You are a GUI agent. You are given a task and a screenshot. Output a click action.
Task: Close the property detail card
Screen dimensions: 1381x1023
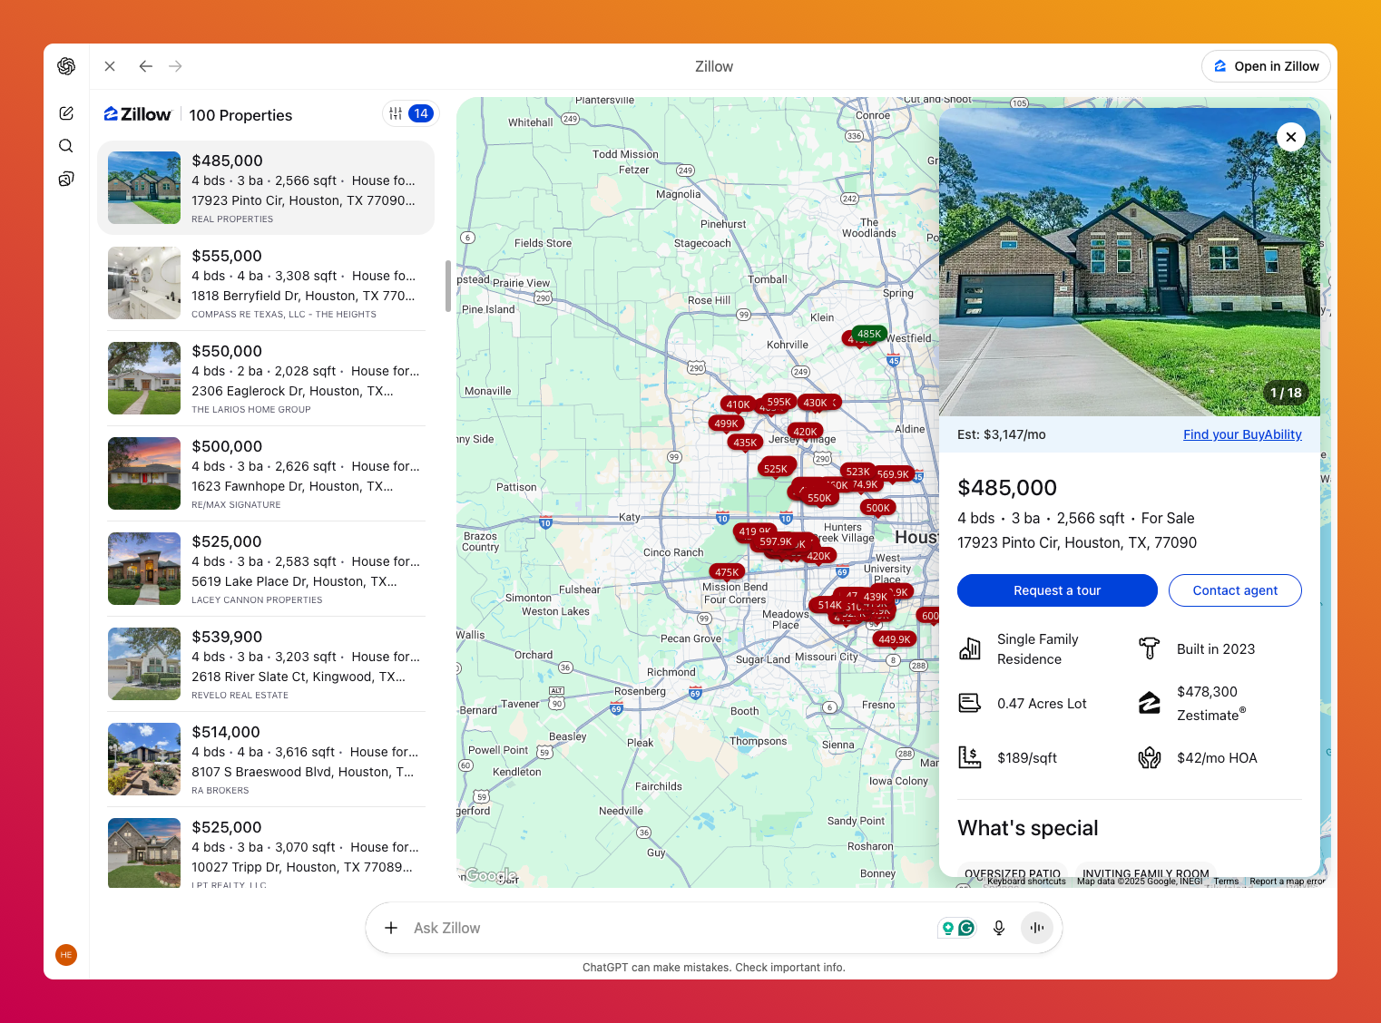pyautogui.click(x=1290, y=137)
